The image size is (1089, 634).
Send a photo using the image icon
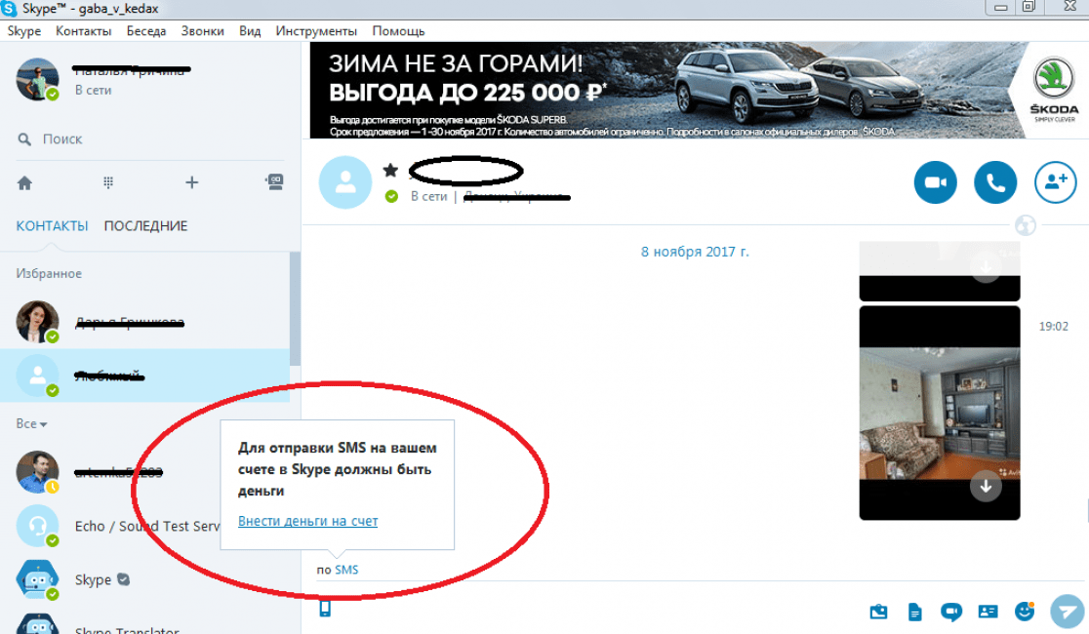coord(878,612)
